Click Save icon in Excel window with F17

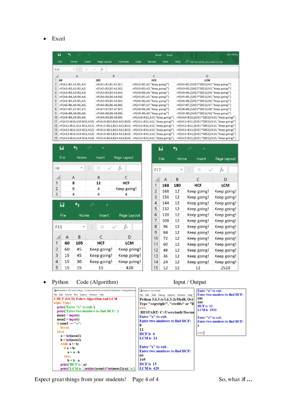pyautogui.click(x=161, y=149)
